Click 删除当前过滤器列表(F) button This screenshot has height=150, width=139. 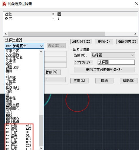click(104, 70)
